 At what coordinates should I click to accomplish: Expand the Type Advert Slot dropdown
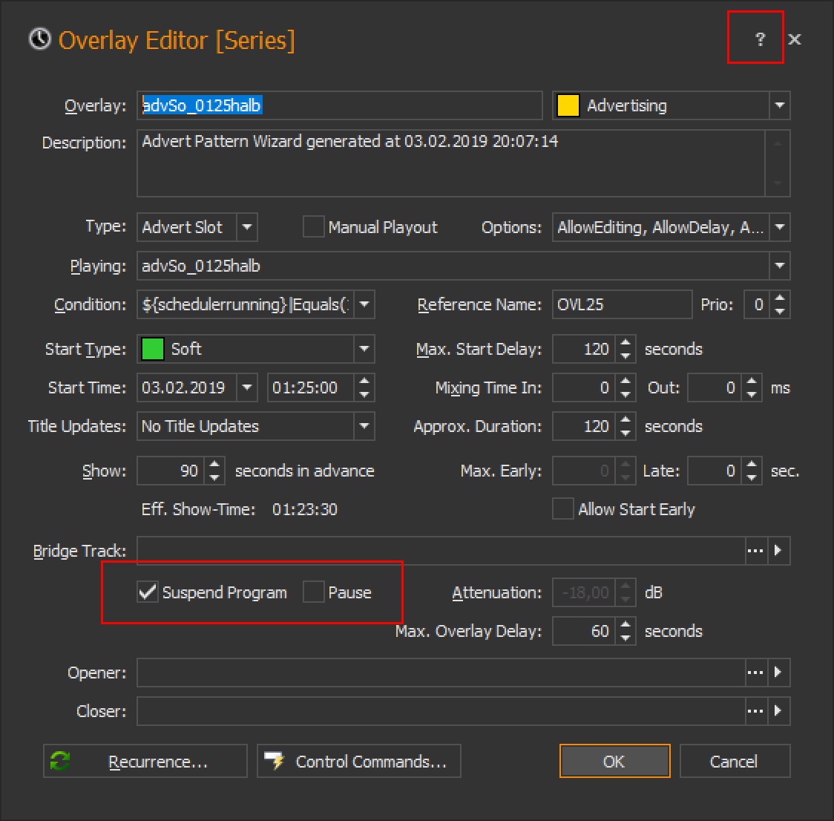pyautogui.click(x=247, y=227)
